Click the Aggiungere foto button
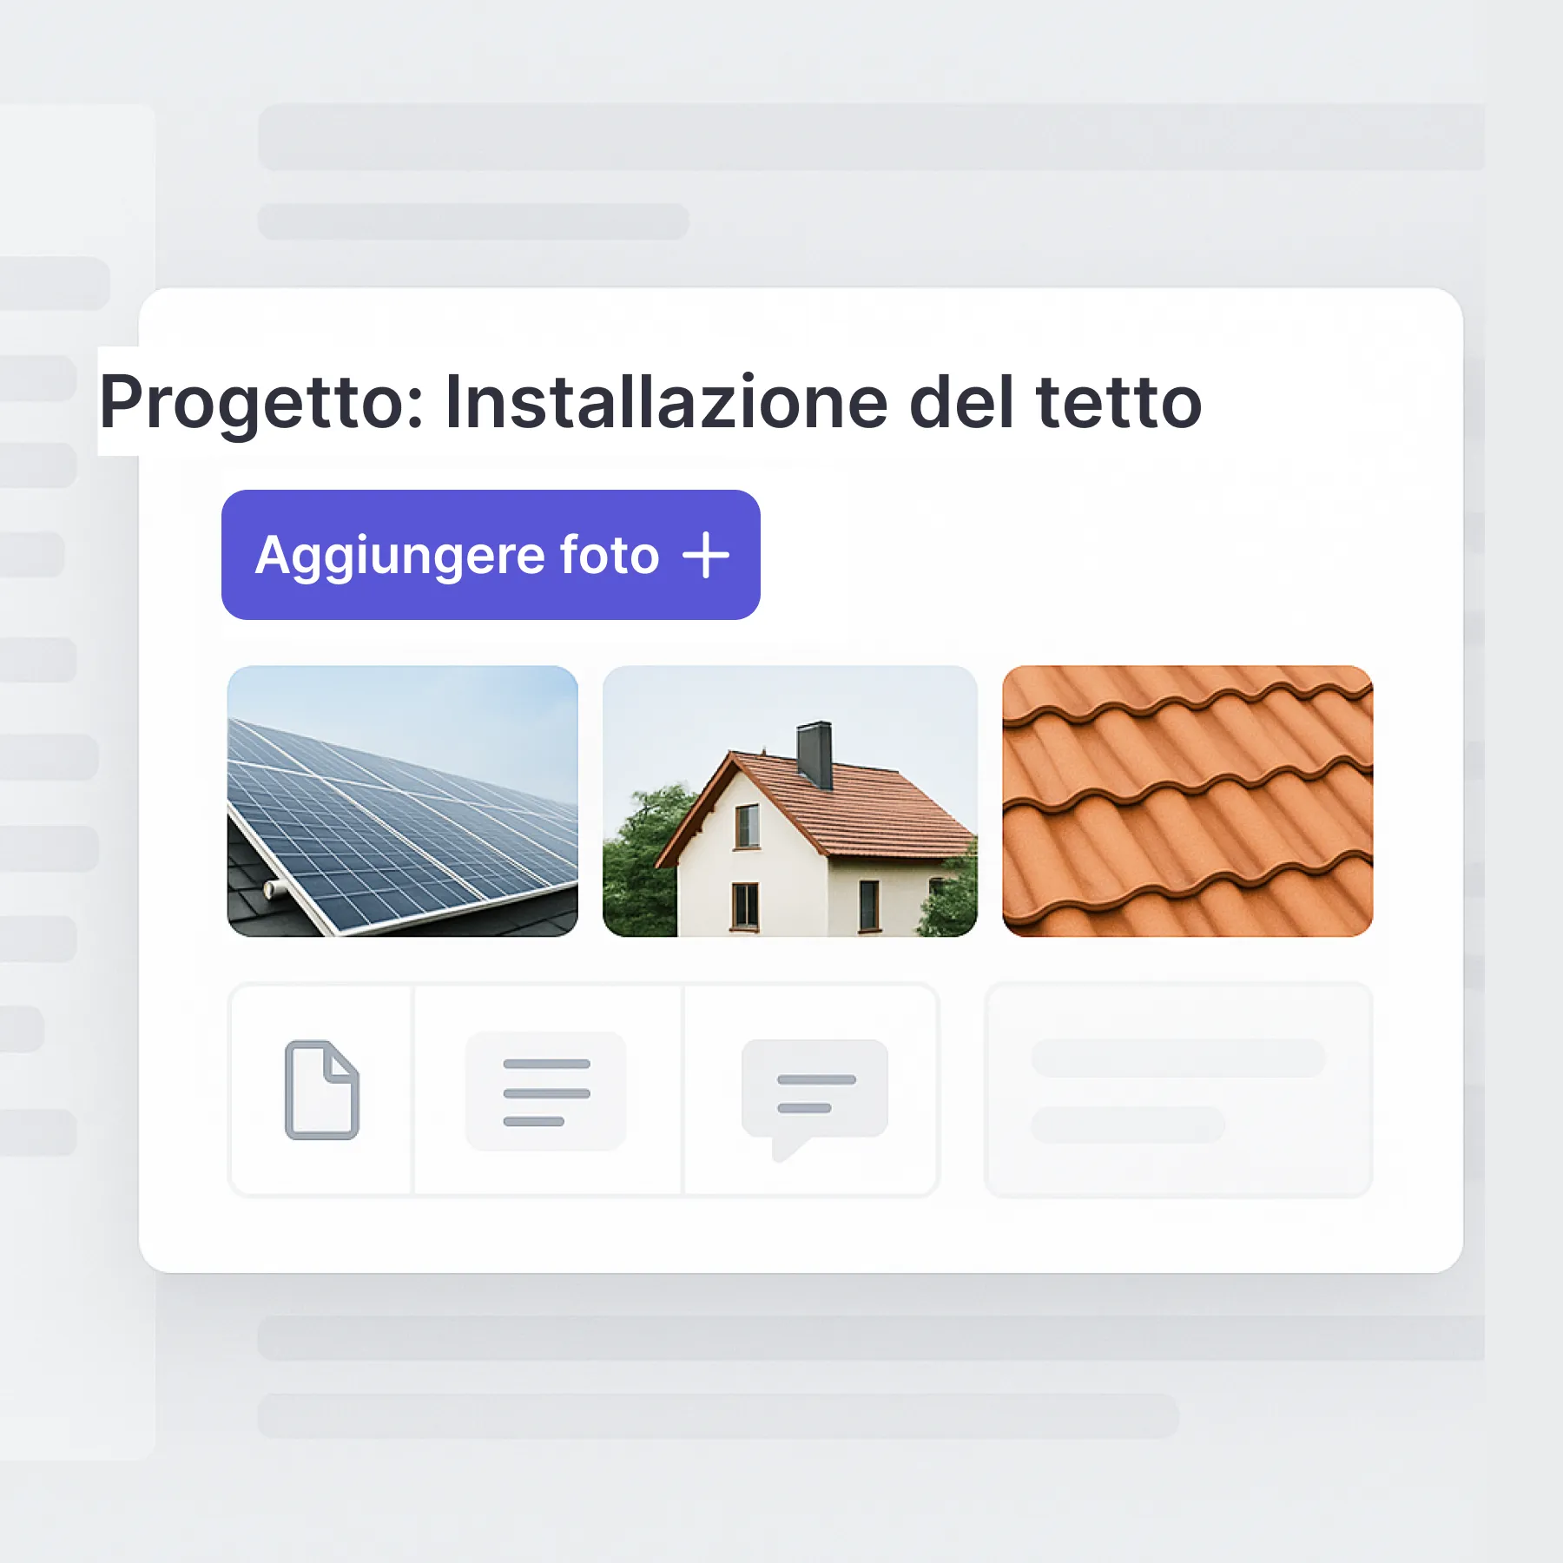The width and height of the screenshot is (1563, 1563). 491,555
